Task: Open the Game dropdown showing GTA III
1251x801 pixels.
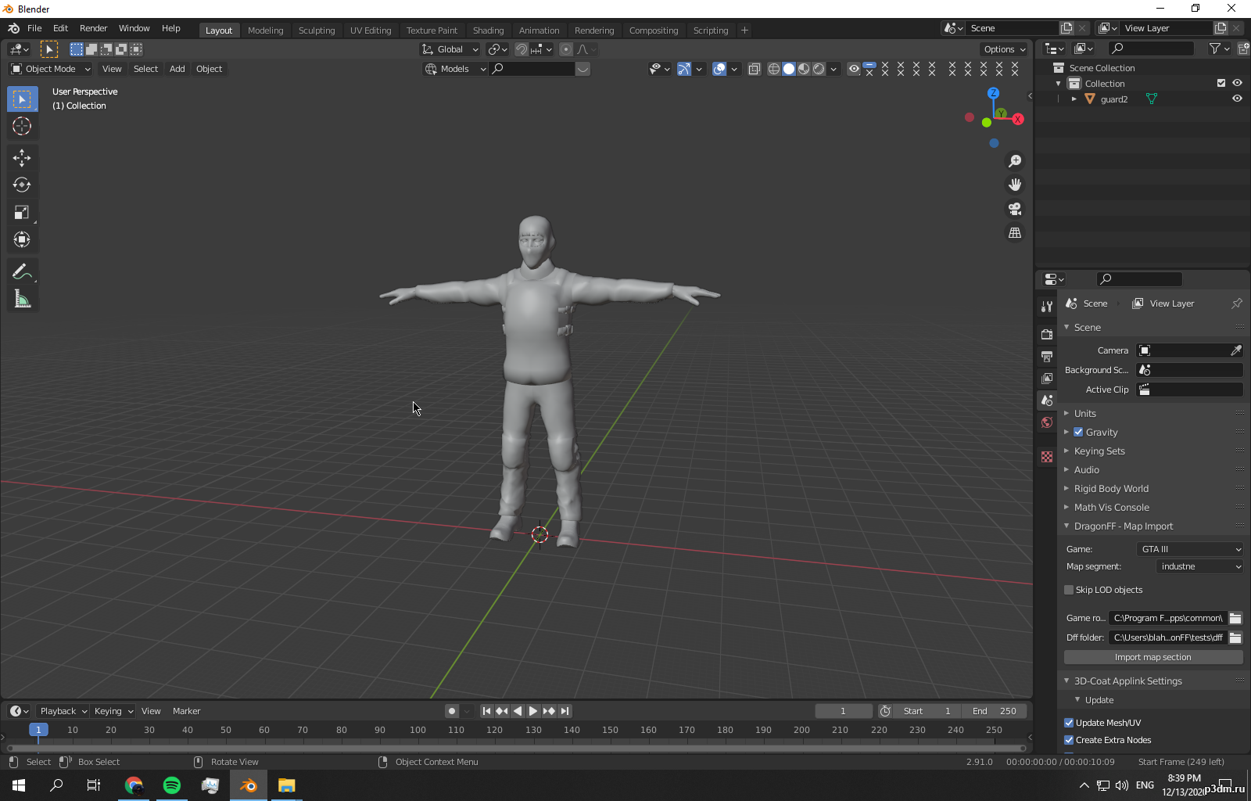Action: [1189, 549]
